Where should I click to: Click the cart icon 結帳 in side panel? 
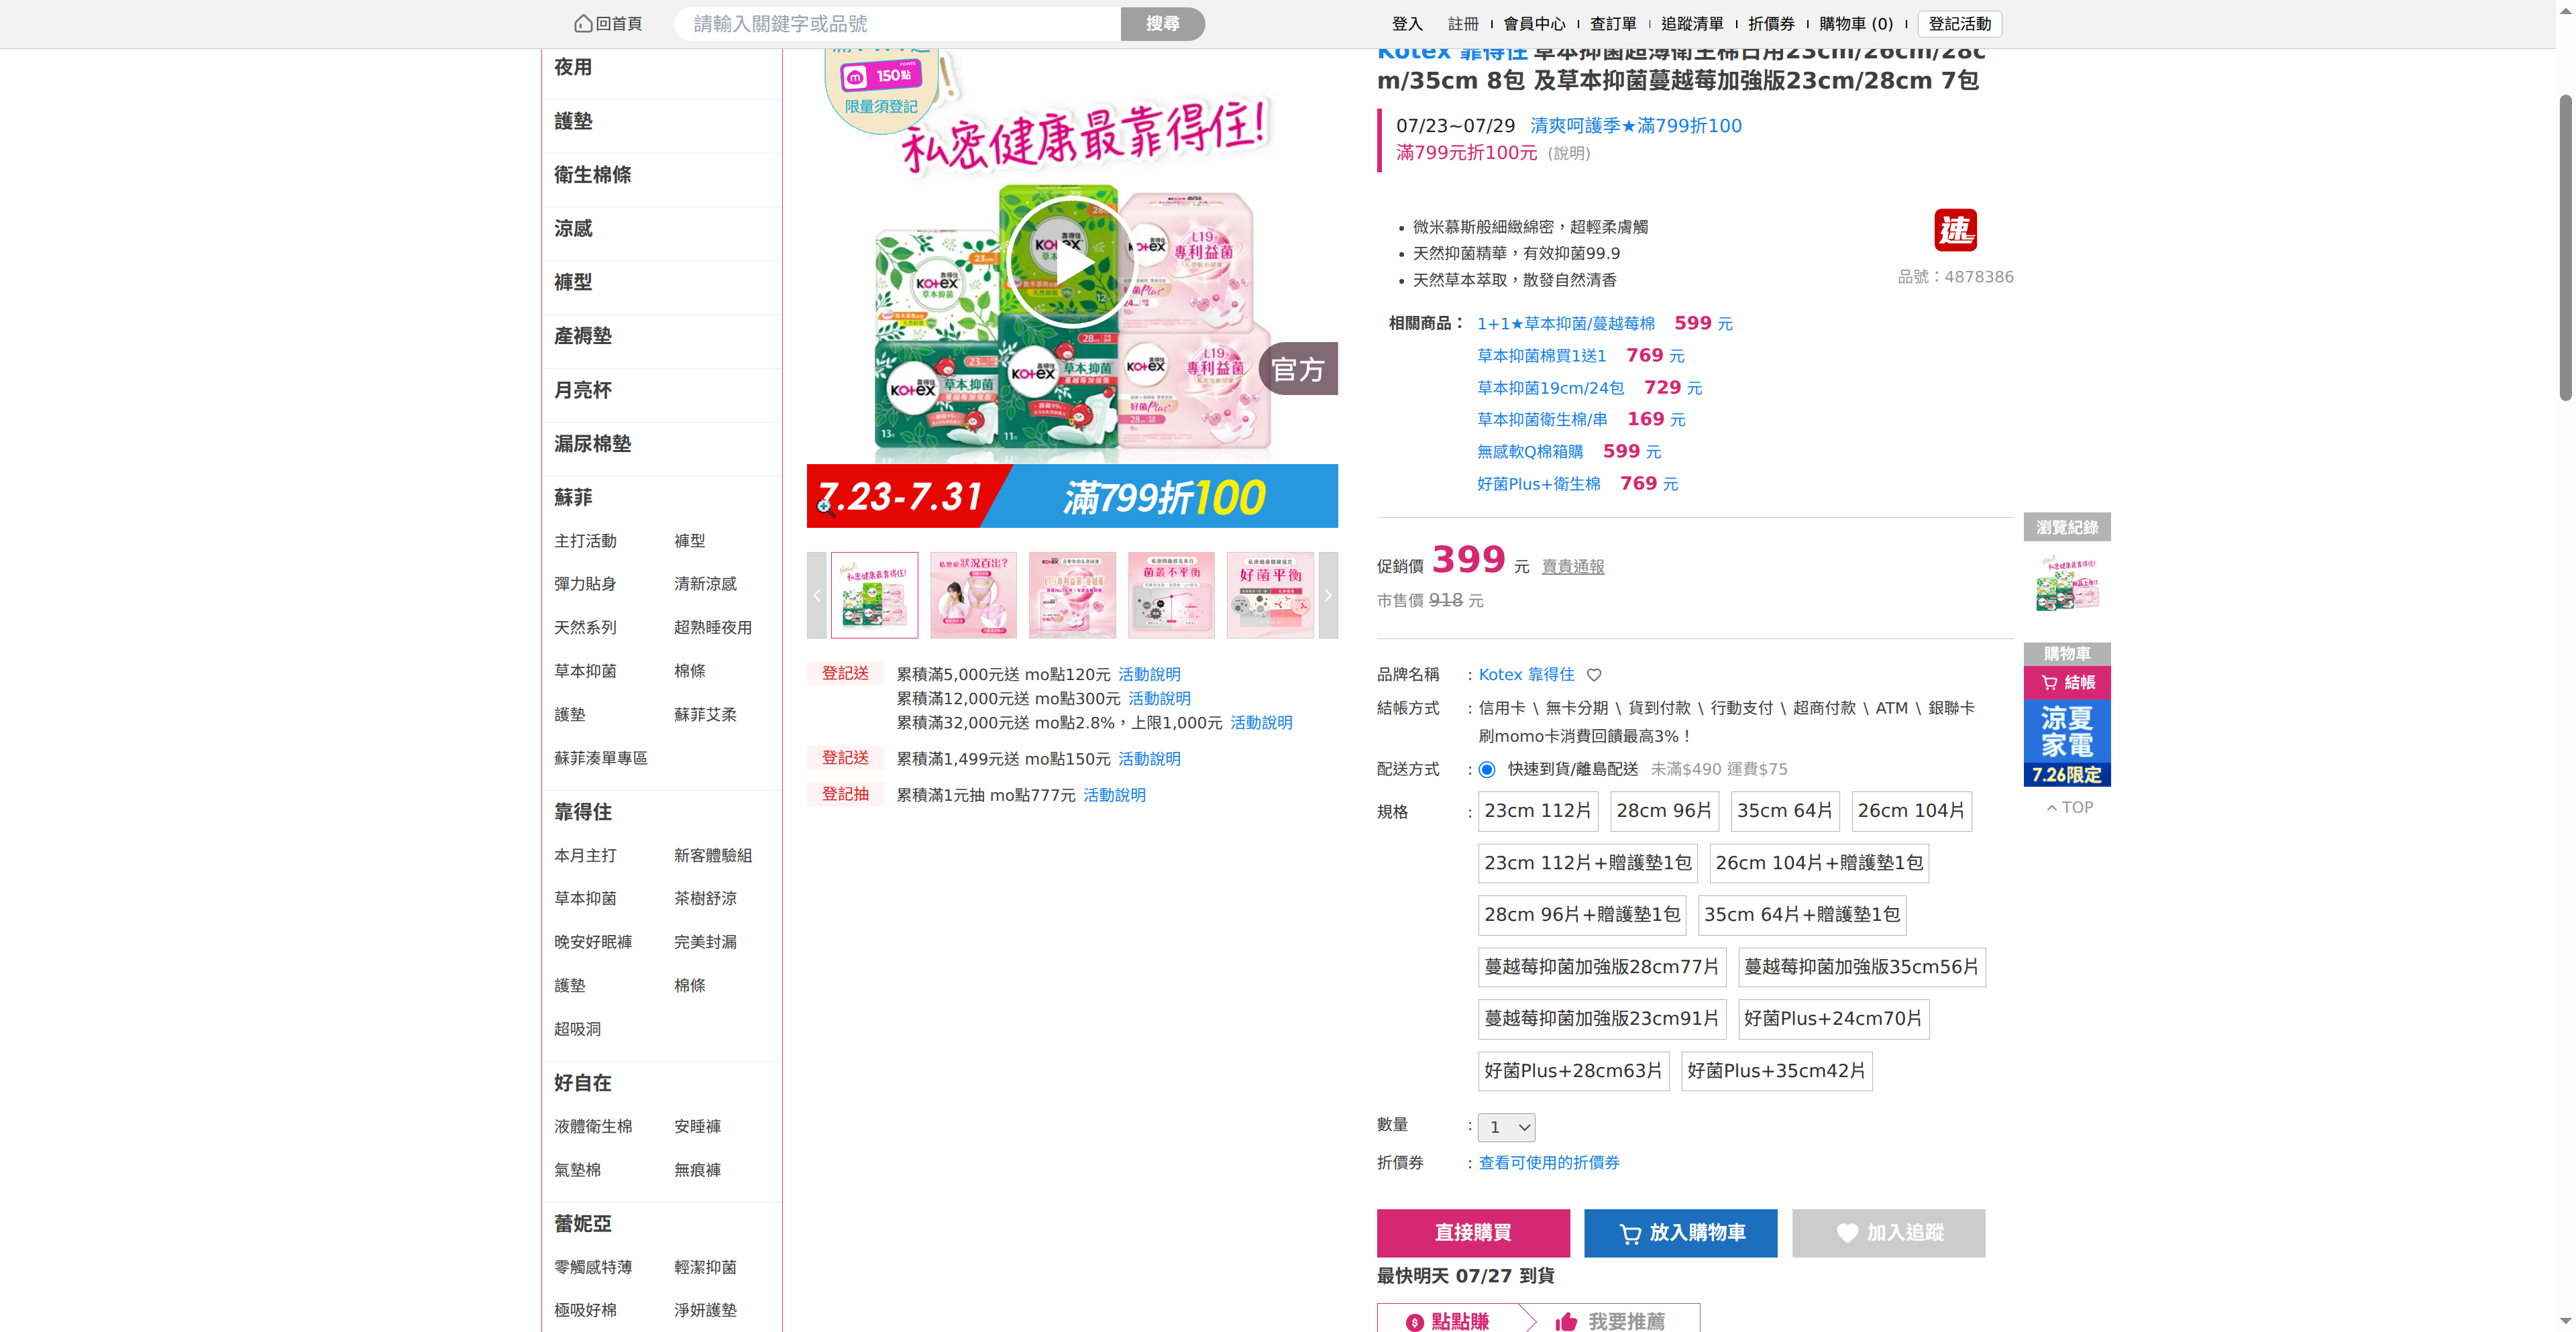point(2067,683)
